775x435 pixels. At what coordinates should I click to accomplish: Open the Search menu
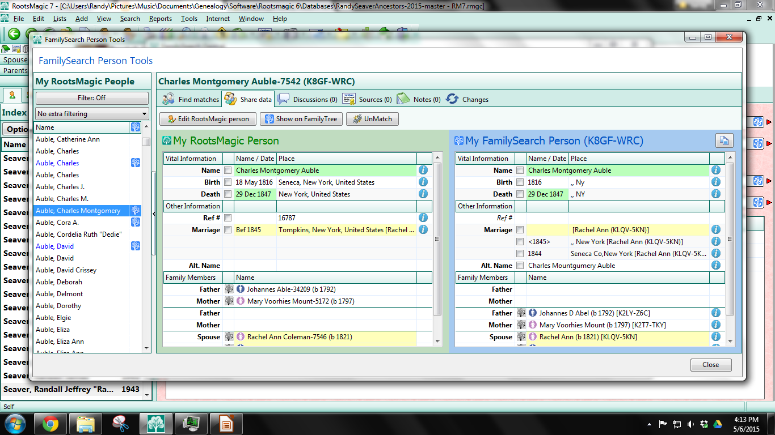coord(130,18)
